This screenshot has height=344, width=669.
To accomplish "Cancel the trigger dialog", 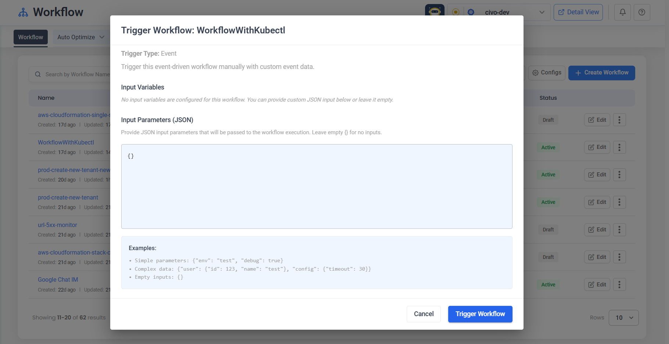I will [x=424, y=314].
